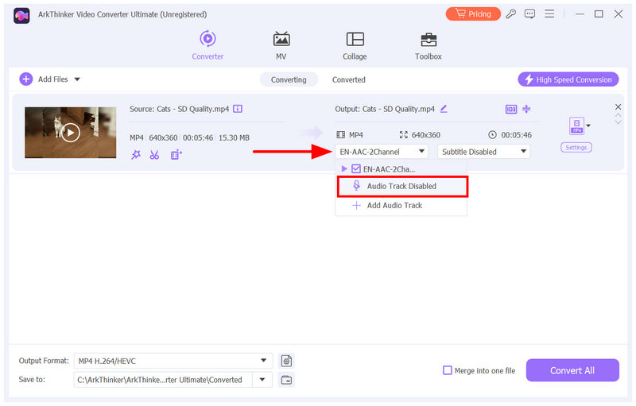The image size is (636, 406).
Task: Choose Add Audio Track
Action: pos(401,206)
